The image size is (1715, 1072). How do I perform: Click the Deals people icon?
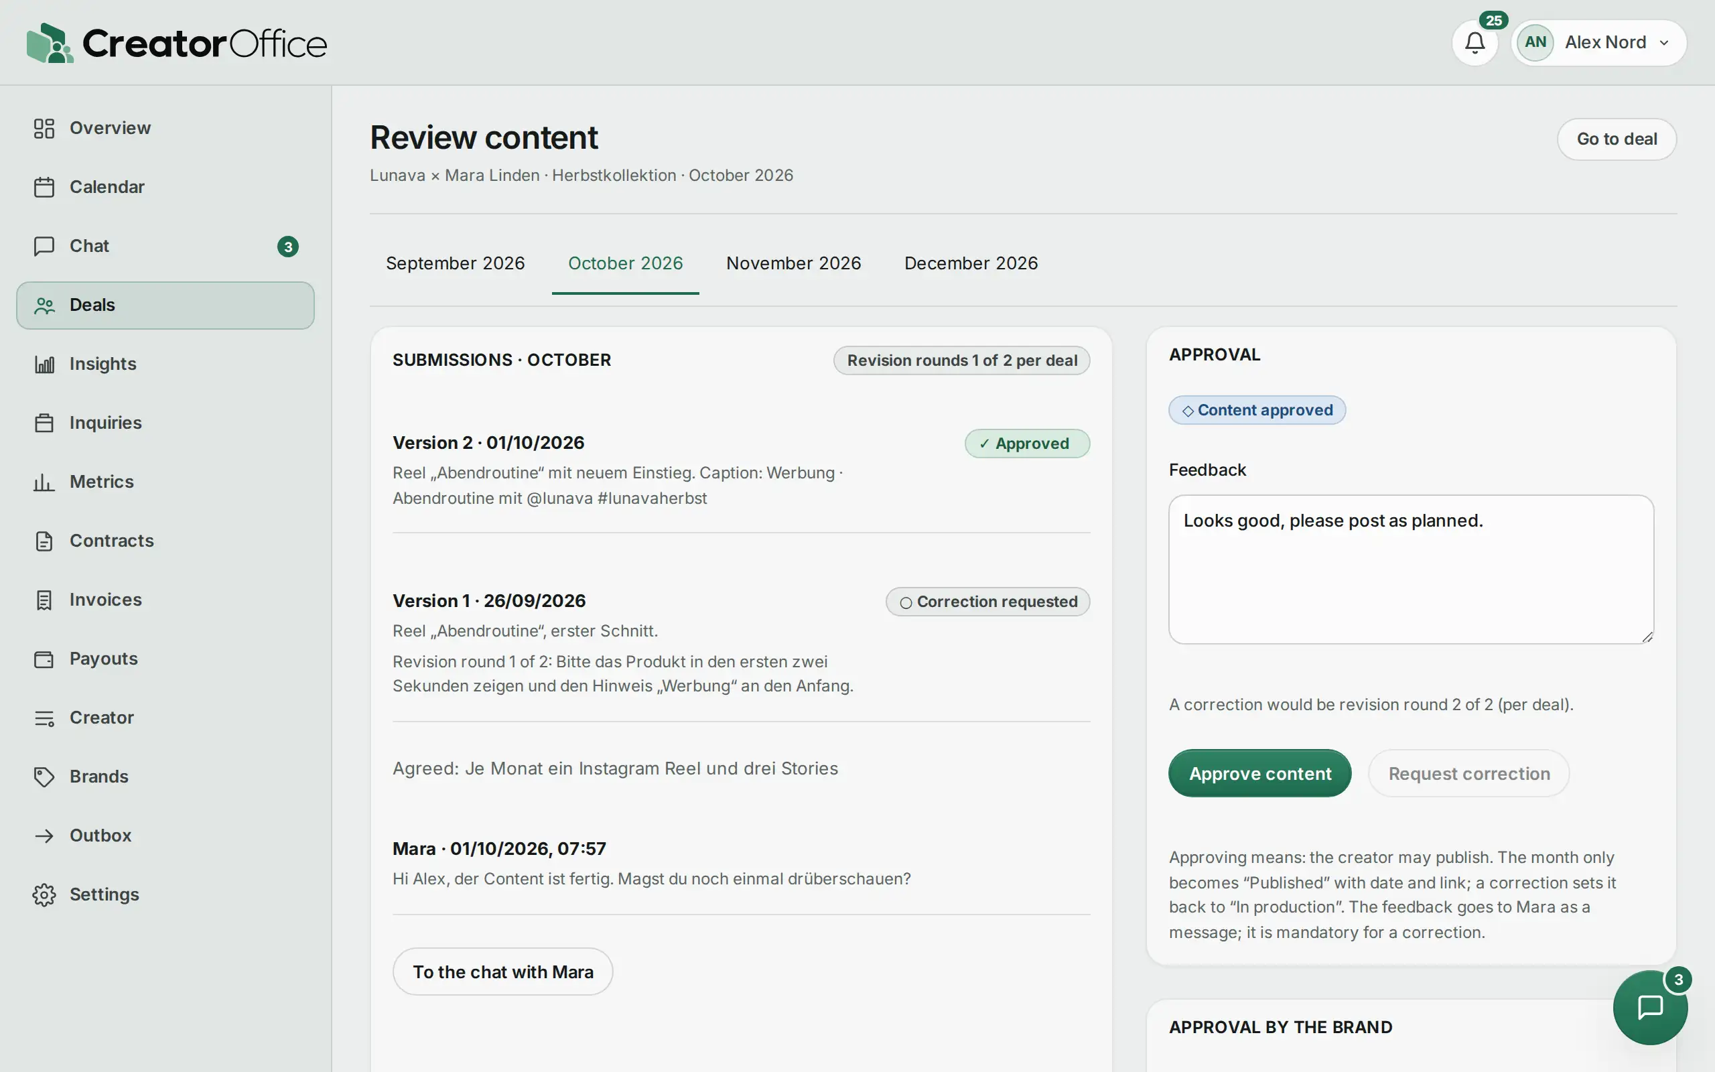(x=44, y=306)
